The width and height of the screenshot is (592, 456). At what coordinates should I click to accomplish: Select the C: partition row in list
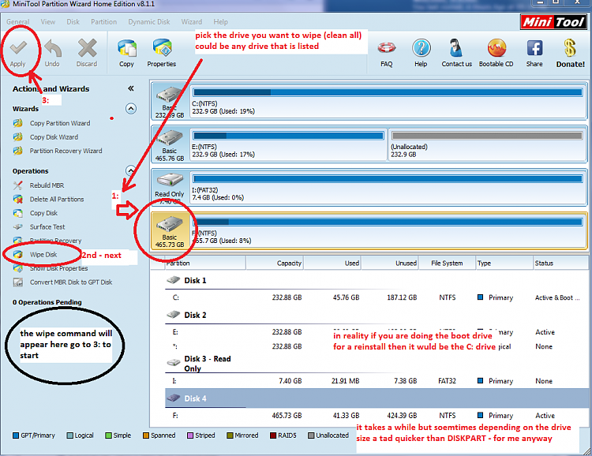click(x=376, y=297)
